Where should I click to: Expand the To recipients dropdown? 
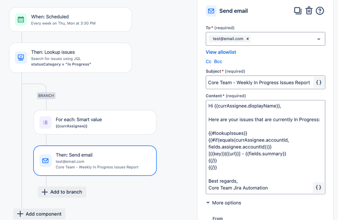(319, 39)
